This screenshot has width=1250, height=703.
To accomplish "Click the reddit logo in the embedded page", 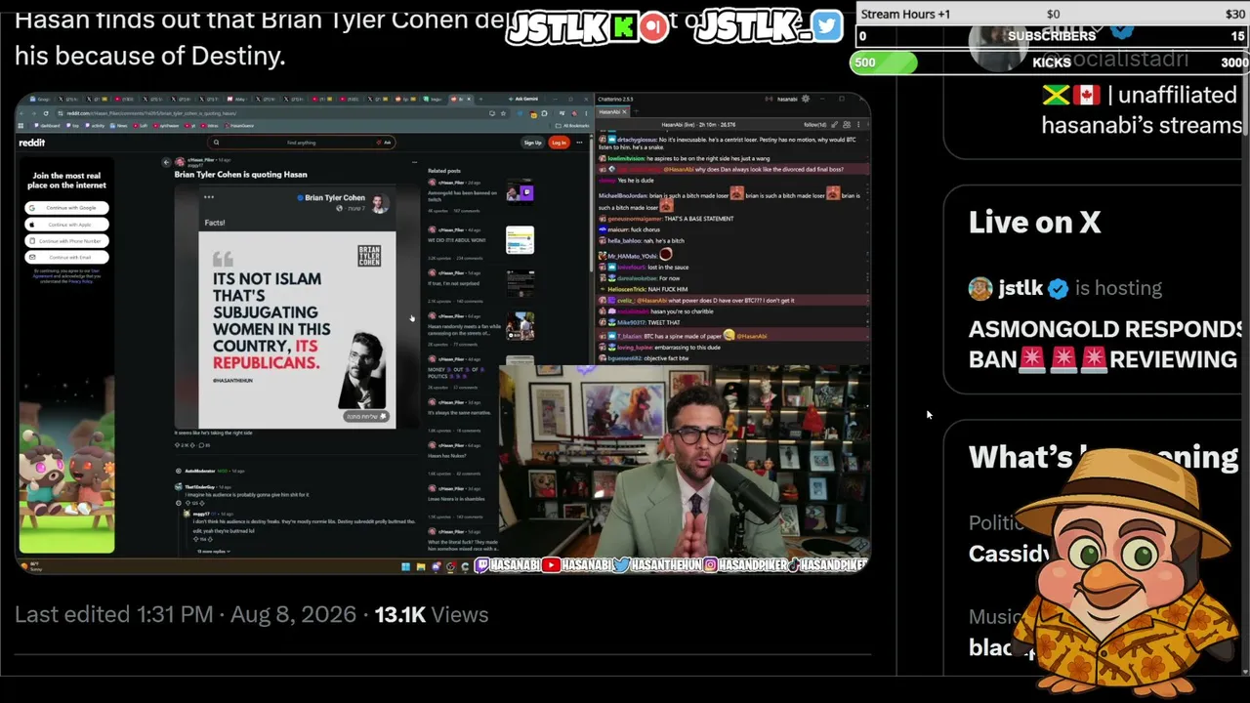I will [31, 143].
